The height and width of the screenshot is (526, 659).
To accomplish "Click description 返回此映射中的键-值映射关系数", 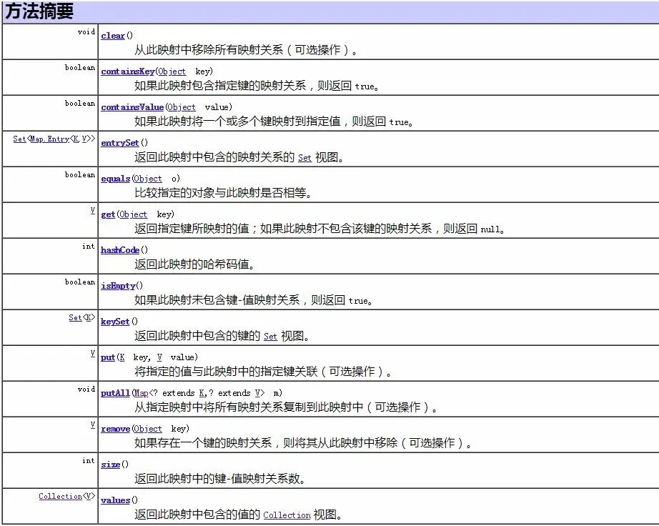I will point(220,479).
